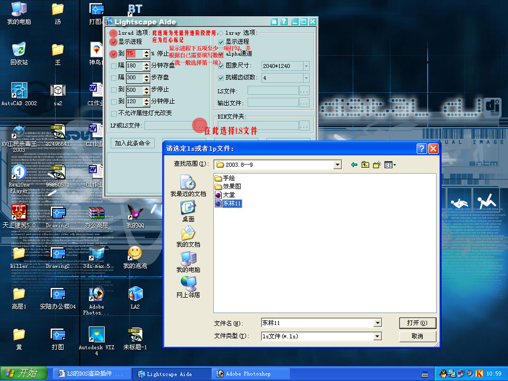Image resolution: width=508 pixels, height=381 pixels.
Task: Switch to Lightscape Aide taskbar button
Action: click(171, 374)
